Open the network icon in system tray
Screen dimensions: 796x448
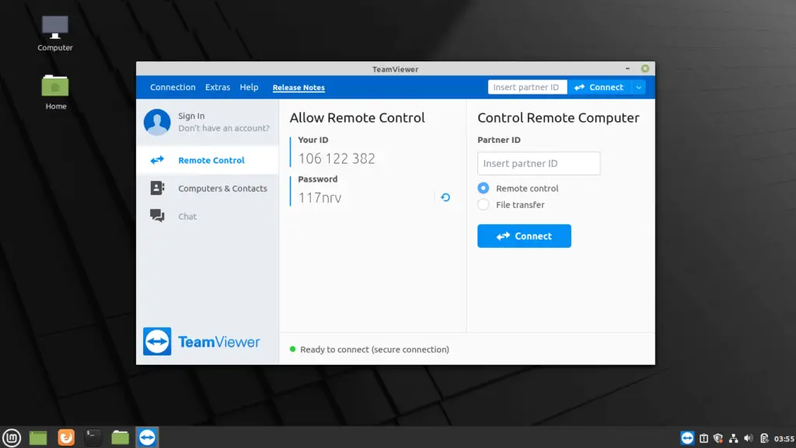733,439
